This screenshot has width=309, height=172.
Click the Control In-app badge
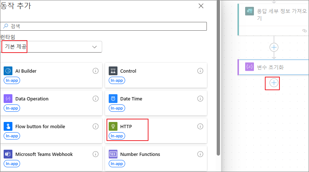pyautogui.click(x=117, y=80)
